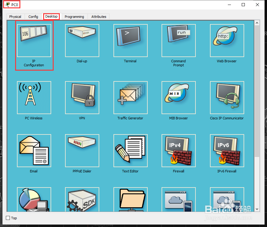
Task: Click the Web Browser label
Action: pyautogui.click(x=227, y=61)
